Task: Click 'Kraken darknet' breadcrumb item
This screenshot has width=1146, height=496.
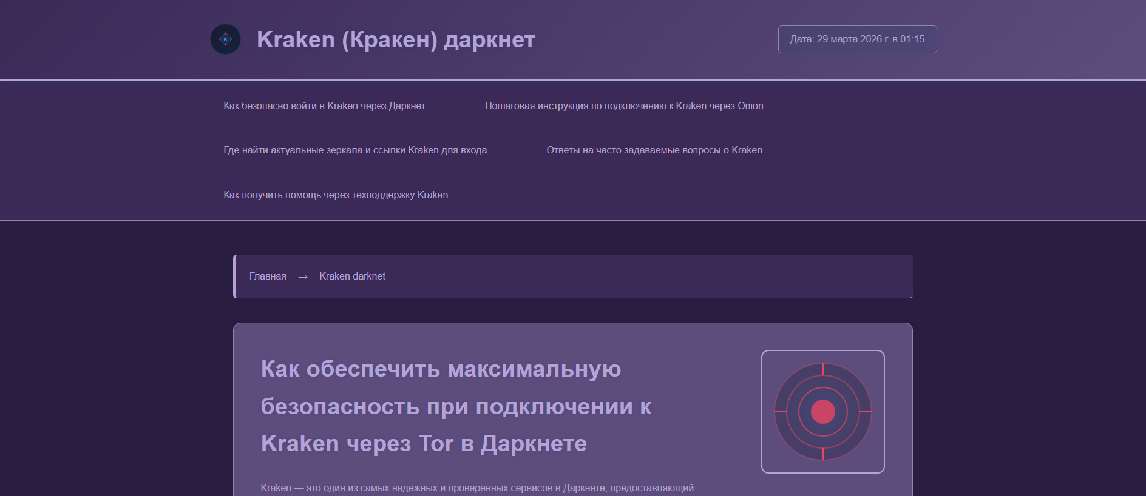Action: (352, 276)
